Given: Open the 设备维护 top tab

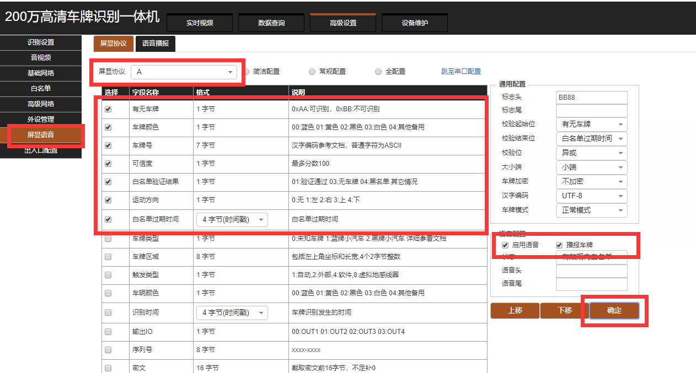Looking at the screenshot, I should (x=414, y=23).
